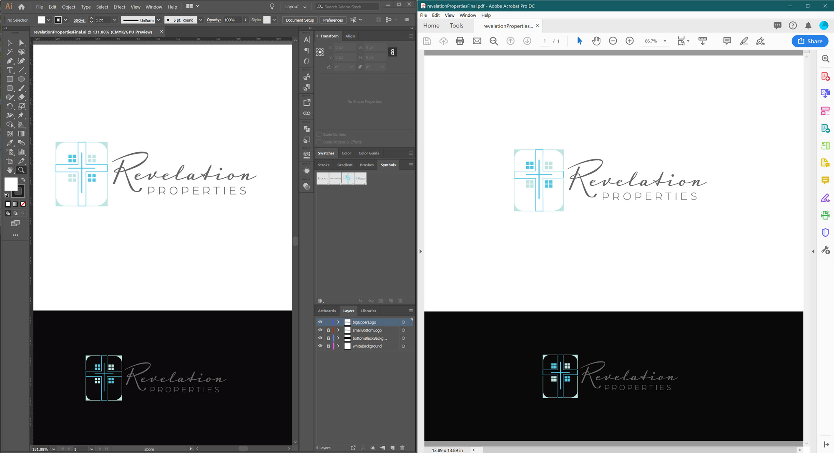Click the None red-slash swatch in toolbox
834x453 pixels.
click(x=23, y=204)
